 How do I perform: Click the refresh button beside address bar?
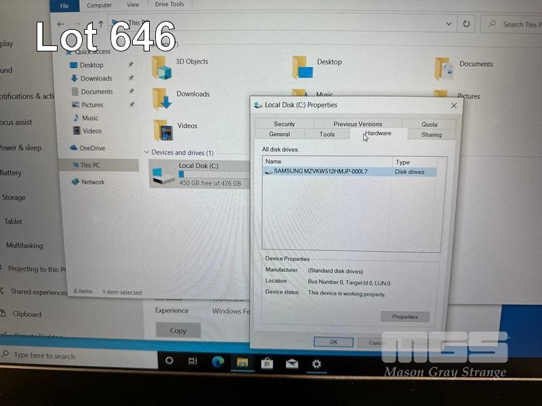(x=466, y=24)
